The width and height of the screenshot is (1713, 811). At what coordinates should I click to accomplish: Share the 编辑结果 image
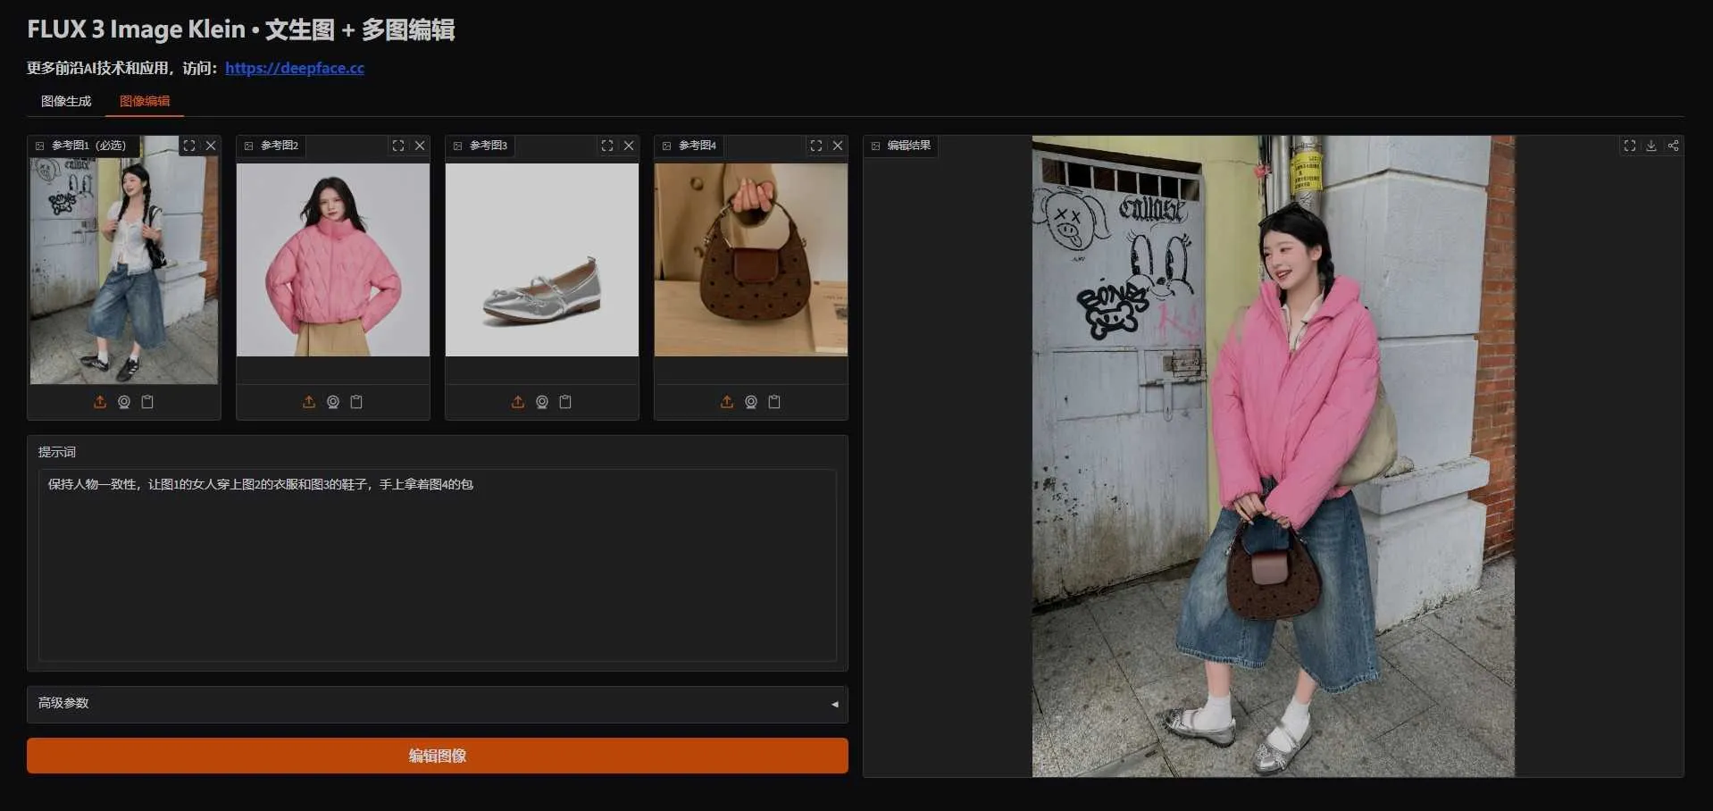(x=1673, y=146)
